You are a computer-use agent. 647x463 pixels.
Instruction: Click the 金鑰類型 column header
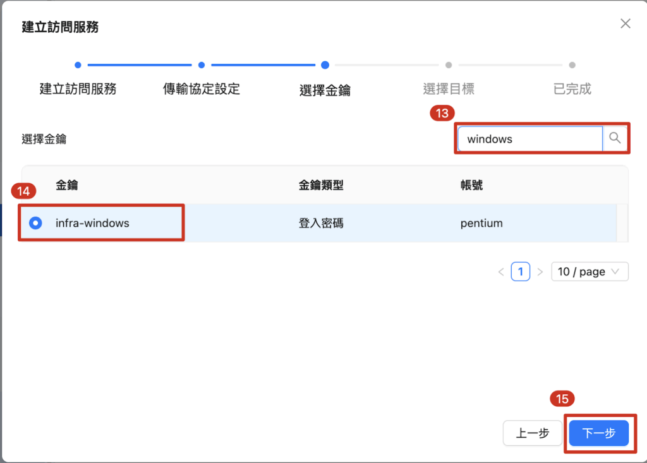(x=320, y=185)
